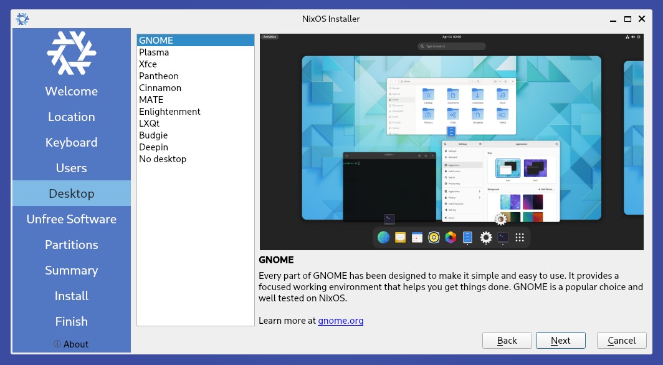Viewport: 663px width, 365px height.
Task: Click the Finish step in sidebar
Action: tap(72, 321)
